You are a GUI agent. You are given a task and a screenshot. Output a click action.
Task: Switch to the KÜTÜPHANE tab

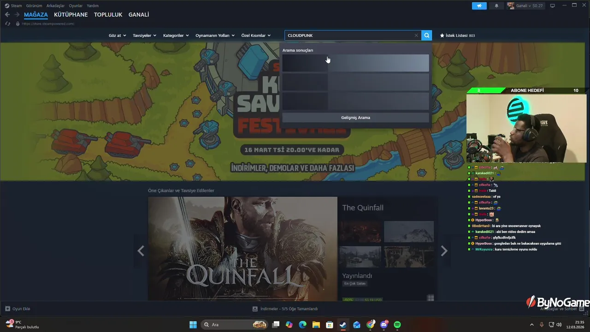coord(71,15)
